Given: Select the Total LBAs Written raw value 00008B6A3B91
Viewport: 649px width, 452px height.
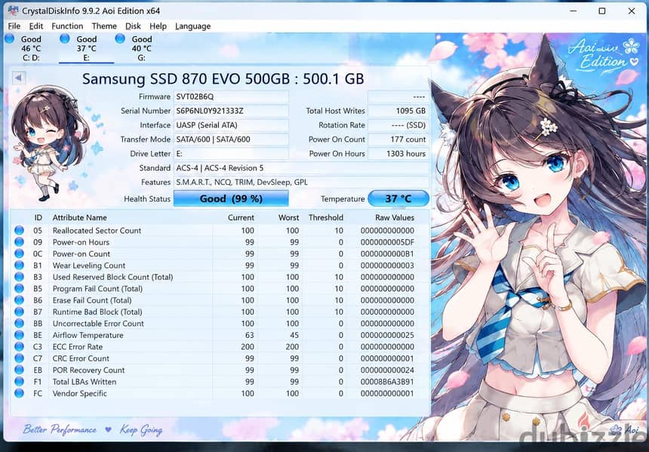Looking at the screenshot, I should coord(387,382).
